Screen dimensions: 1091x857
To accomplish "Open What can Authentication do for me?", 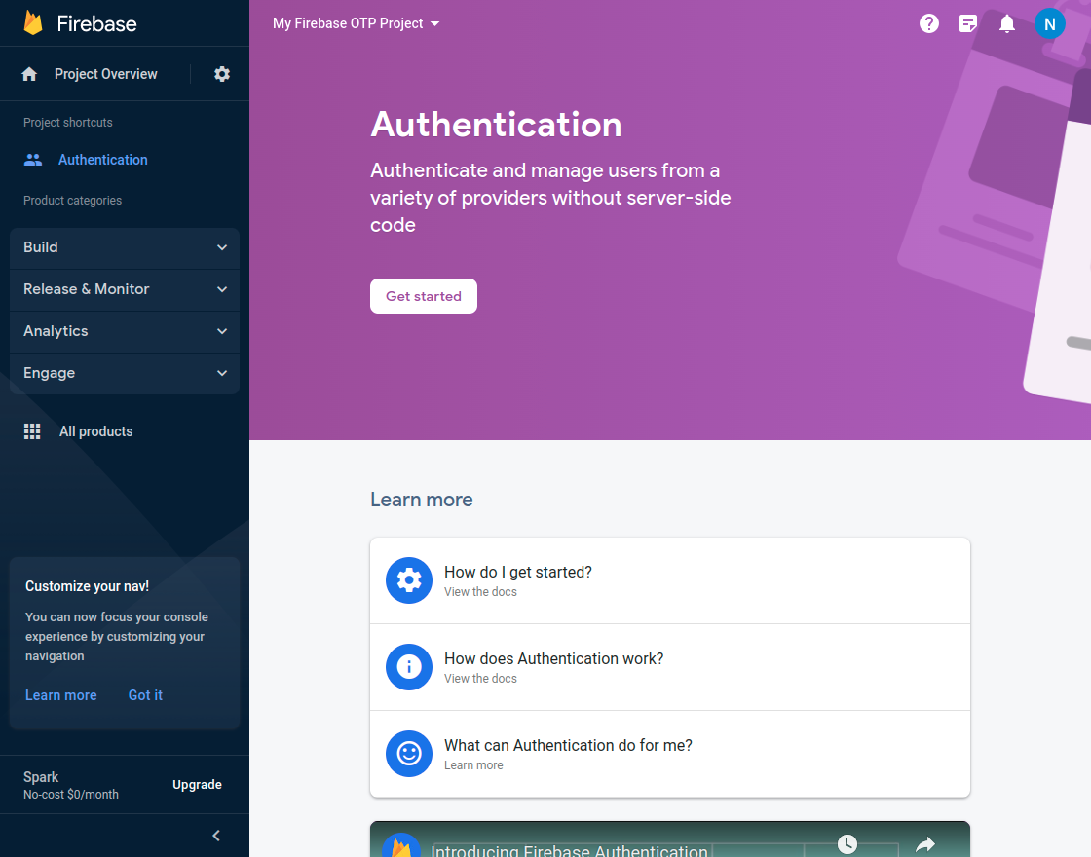I will click(670, 754).
